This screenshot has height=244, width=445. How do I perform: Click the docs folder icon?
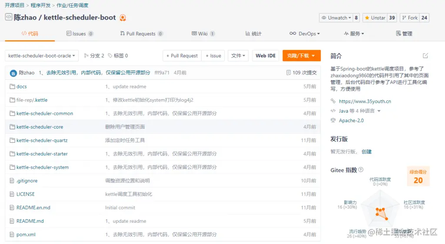[x=12, y=87]
